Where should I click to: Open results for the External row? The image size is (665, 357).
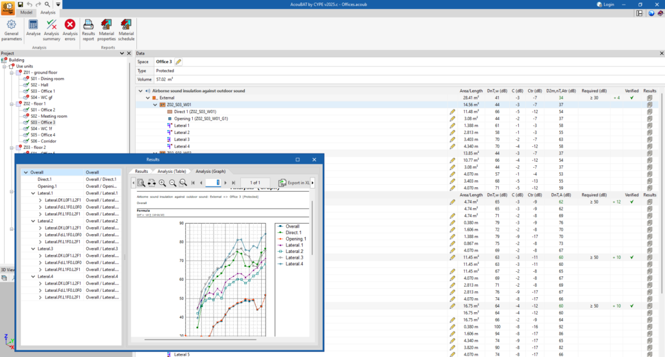tap(648, 98)
